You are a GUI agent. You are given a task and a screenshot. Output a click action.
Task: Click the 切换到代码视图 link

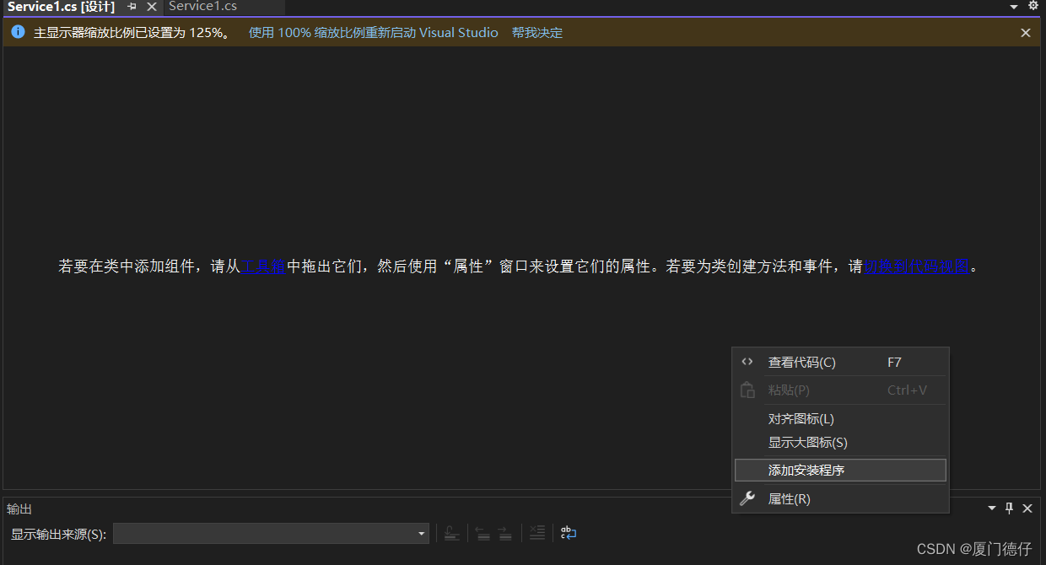tap(916, 266)
